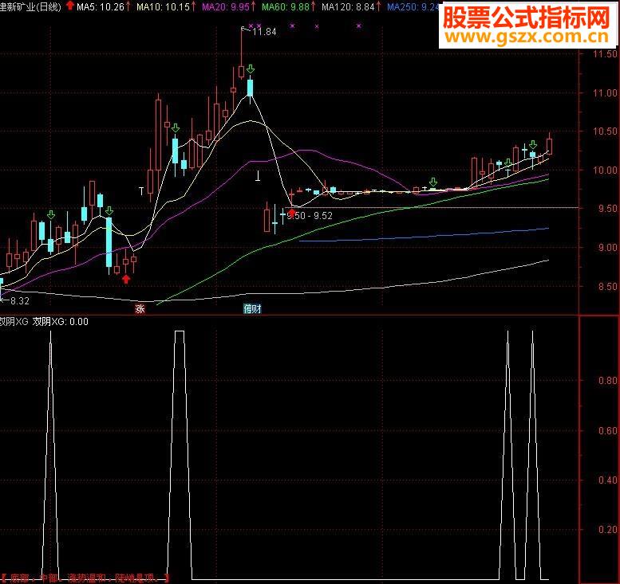Click the 涨 tag at the chart bottom
620x584 pixels.
coord(140,309)
